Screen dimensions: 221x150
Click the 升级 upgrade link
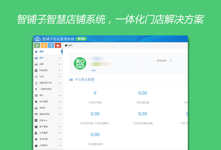pyautogui.click(x=93, y=70)
